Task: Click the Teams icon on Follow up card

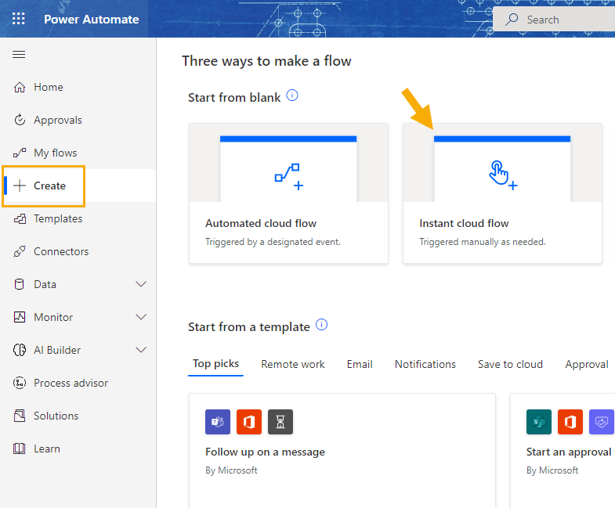Action: pos(218,422)
